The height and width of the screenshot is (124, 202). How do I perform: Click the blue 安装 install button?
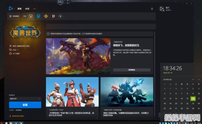(25, 105)
